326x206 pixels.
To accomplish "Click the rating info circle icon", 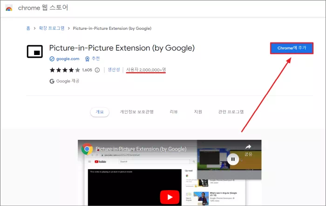I will 97,70.
